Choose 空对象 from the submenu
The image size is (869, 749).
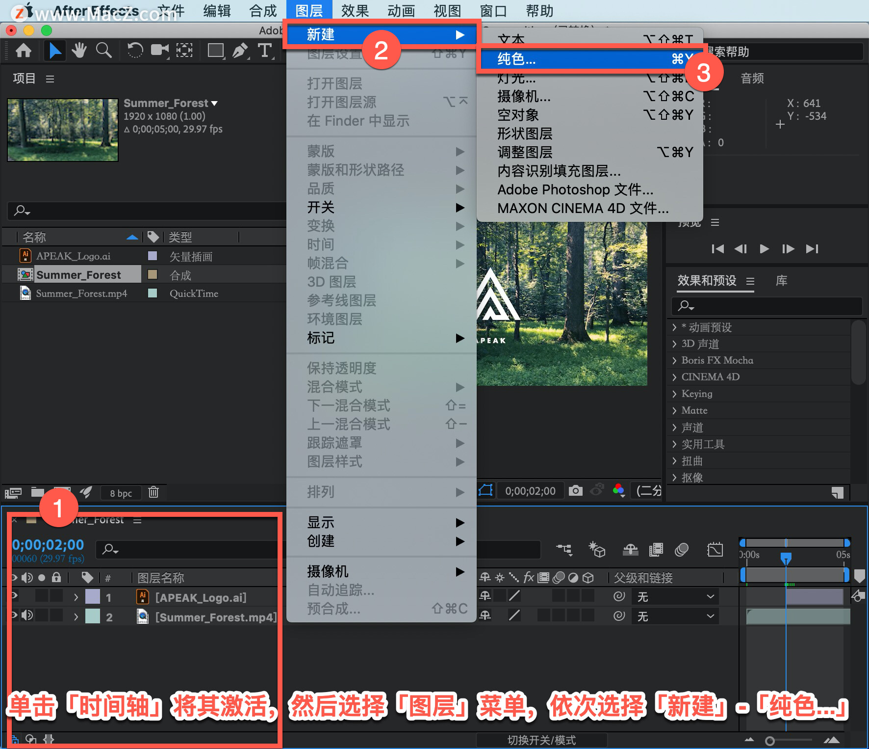pos(589,115)
